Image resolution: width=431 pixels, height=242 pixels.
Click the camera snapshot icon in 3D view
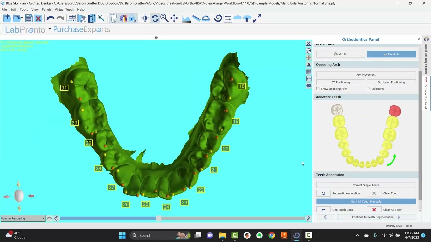pos(309,86)
